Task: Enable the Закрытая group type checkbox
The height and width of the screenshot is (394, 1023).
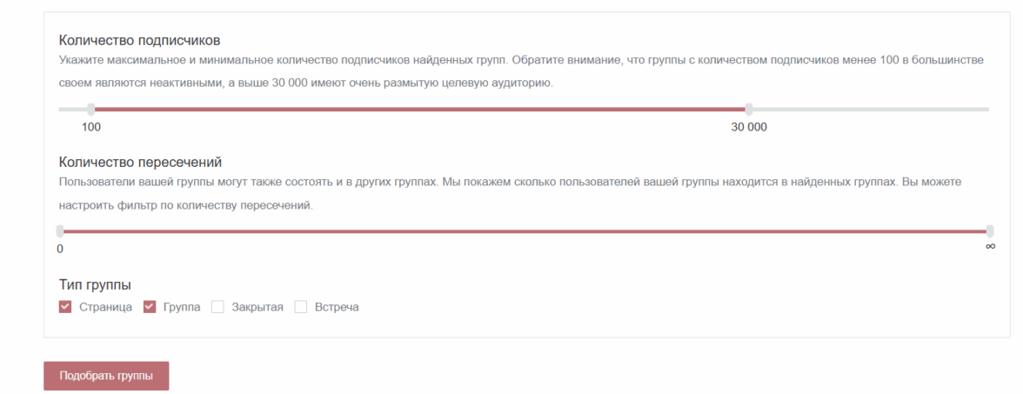Action: 218,307
